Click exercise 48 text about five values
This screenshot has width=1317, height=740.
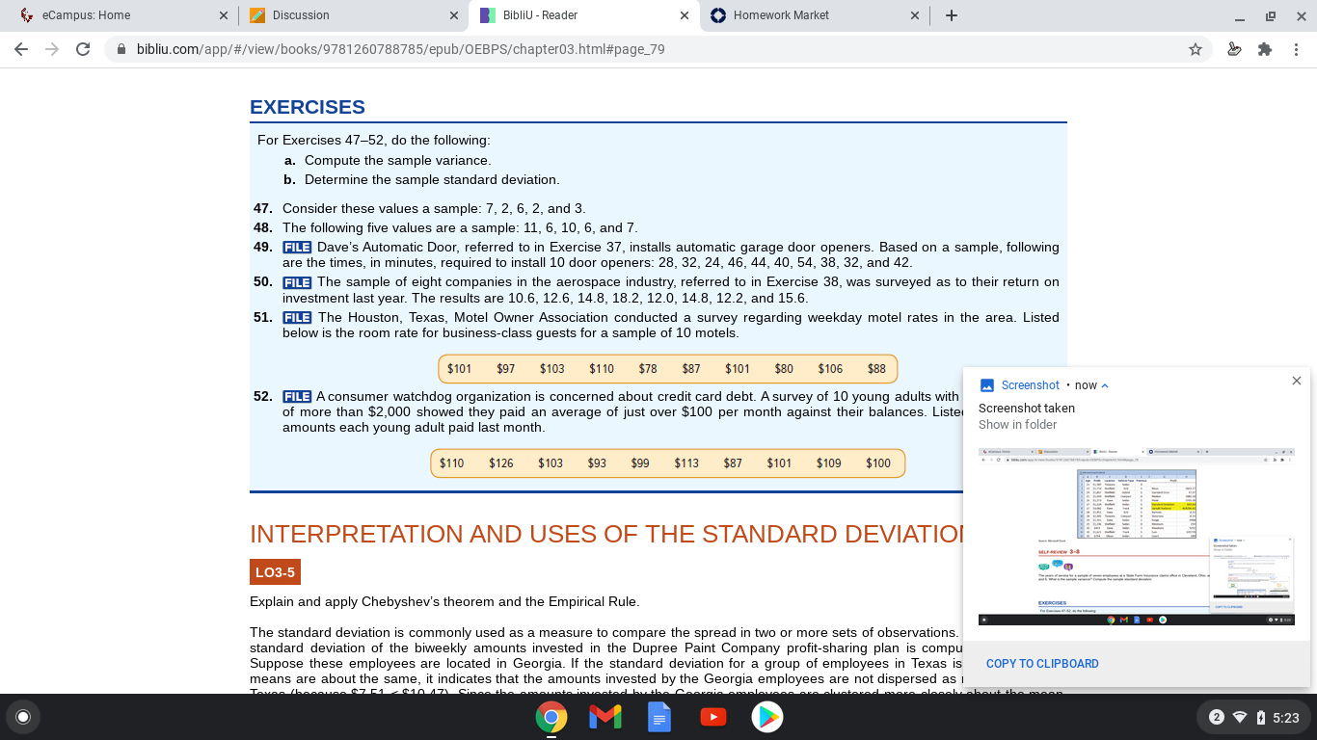coord(460,228)
